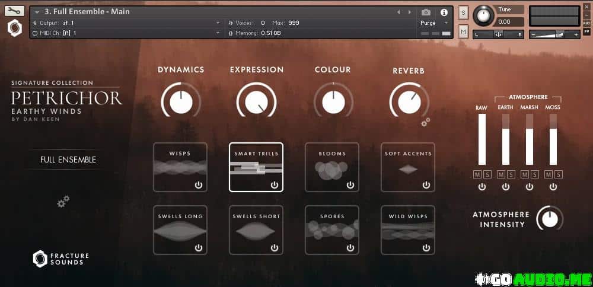
Task: Open snapshot view camera icon
Action: (426, 12)
